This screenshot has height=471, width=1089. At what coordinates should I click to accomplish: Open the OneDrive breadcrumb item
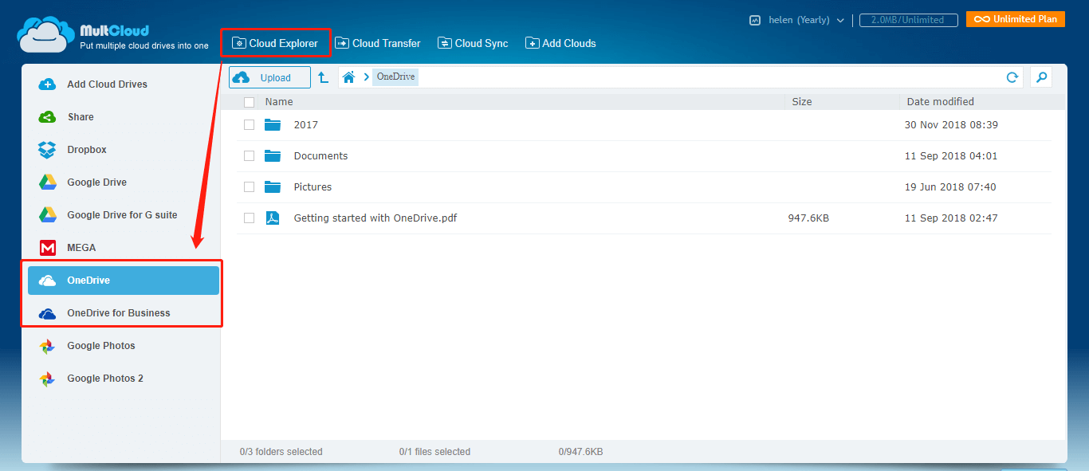[395, 76]
